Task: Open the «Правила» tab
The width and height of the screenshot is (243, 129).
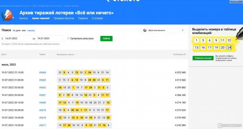Action: (83, 18)
